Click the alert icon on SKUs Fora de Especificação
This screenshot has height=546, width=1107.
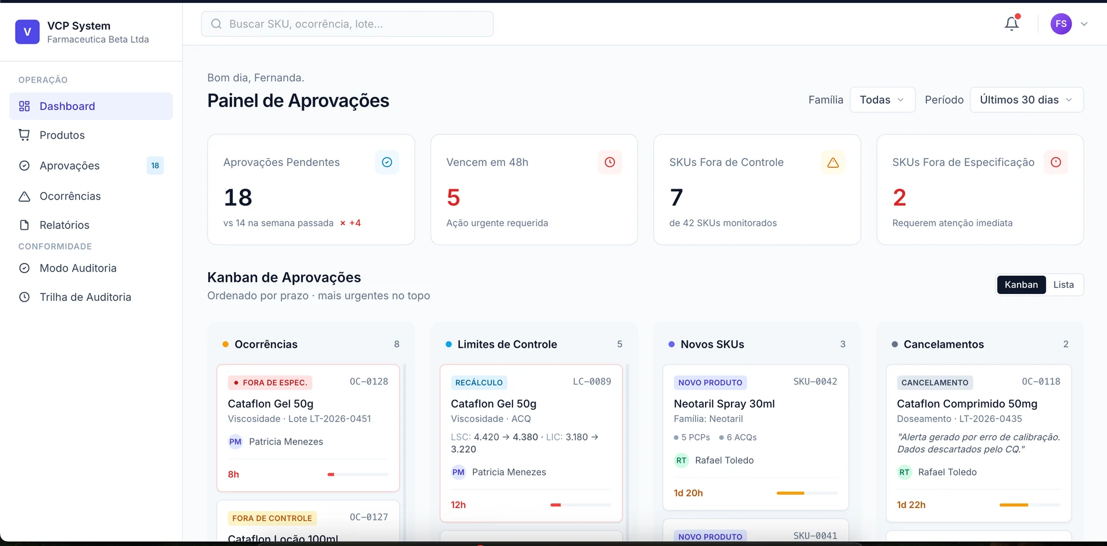tap(1056, 163)
